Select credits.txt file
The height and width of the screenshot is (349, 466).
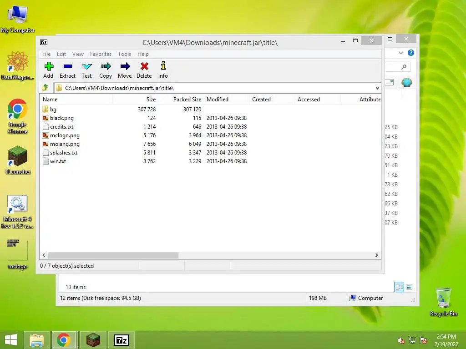coord(61,127)
